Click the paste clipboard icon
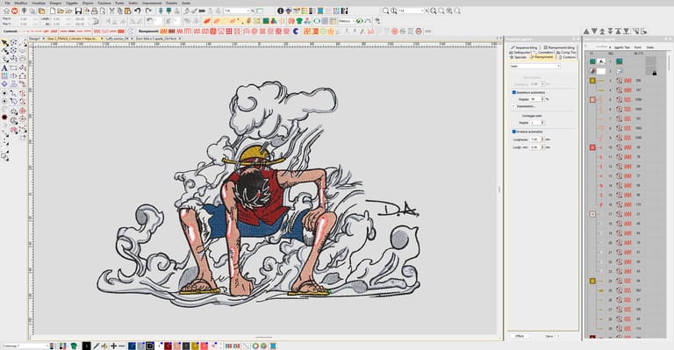 [127, 11]
